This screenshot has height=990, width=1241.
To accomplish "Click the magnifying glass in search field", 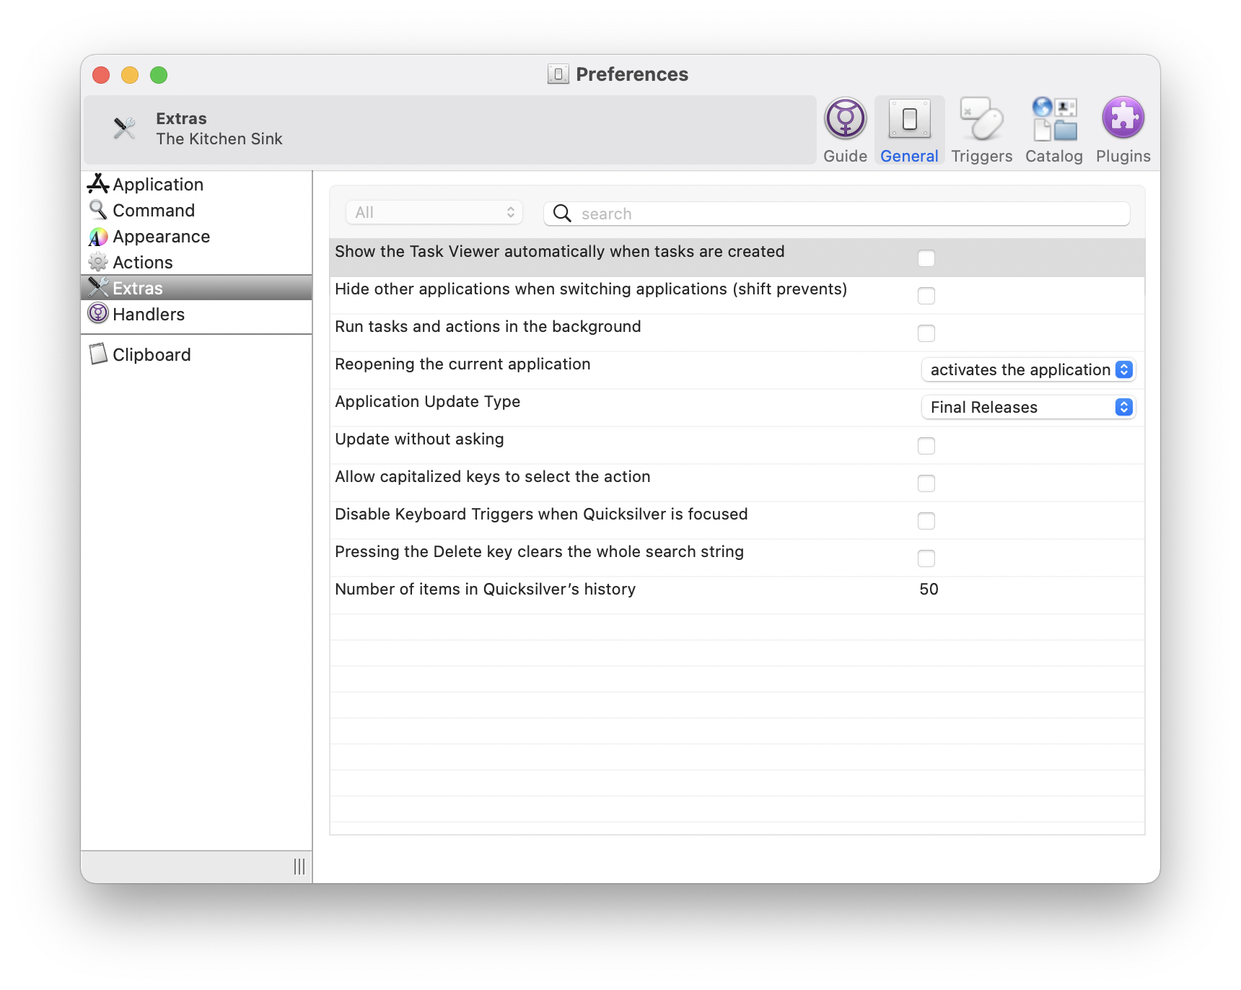I will [562, 214].
